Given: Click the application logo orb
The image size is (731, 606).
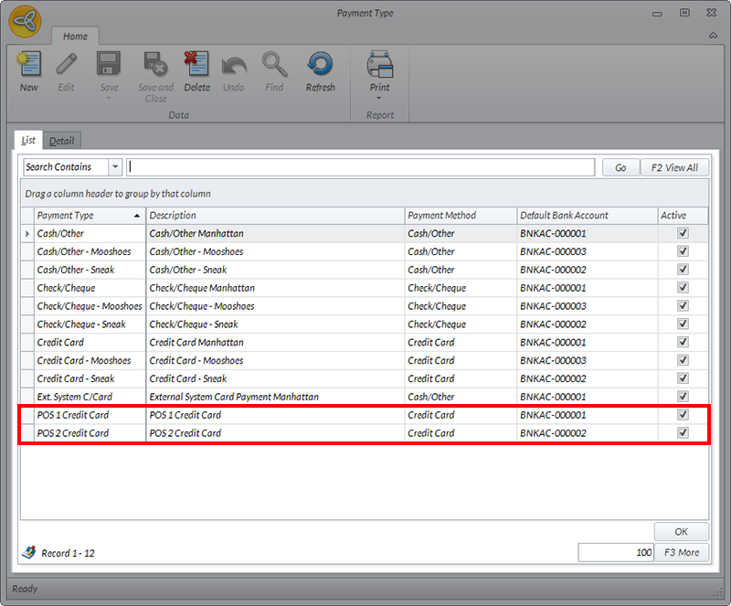Looking at the screenshot, I should pyautogui.click(x=25, y=22).
